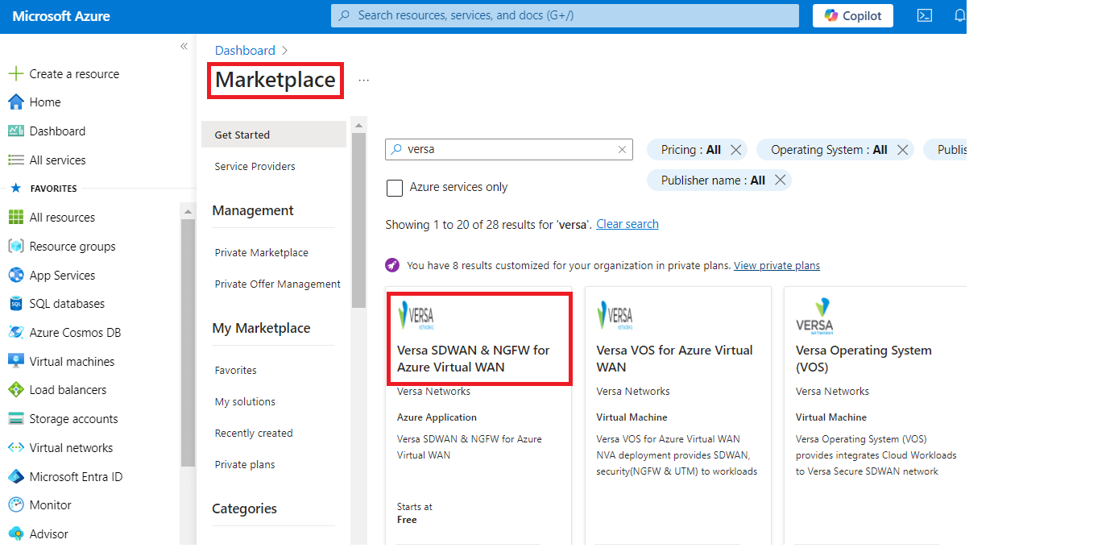Viewport: 1114px width, 552px height.
Task: Click the Azure Application label on the first card
Action: pos(437,417)
